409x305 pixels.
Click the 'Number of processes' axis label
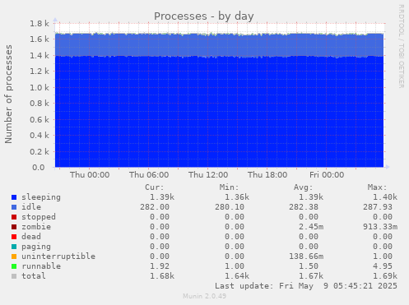[9, 94]
